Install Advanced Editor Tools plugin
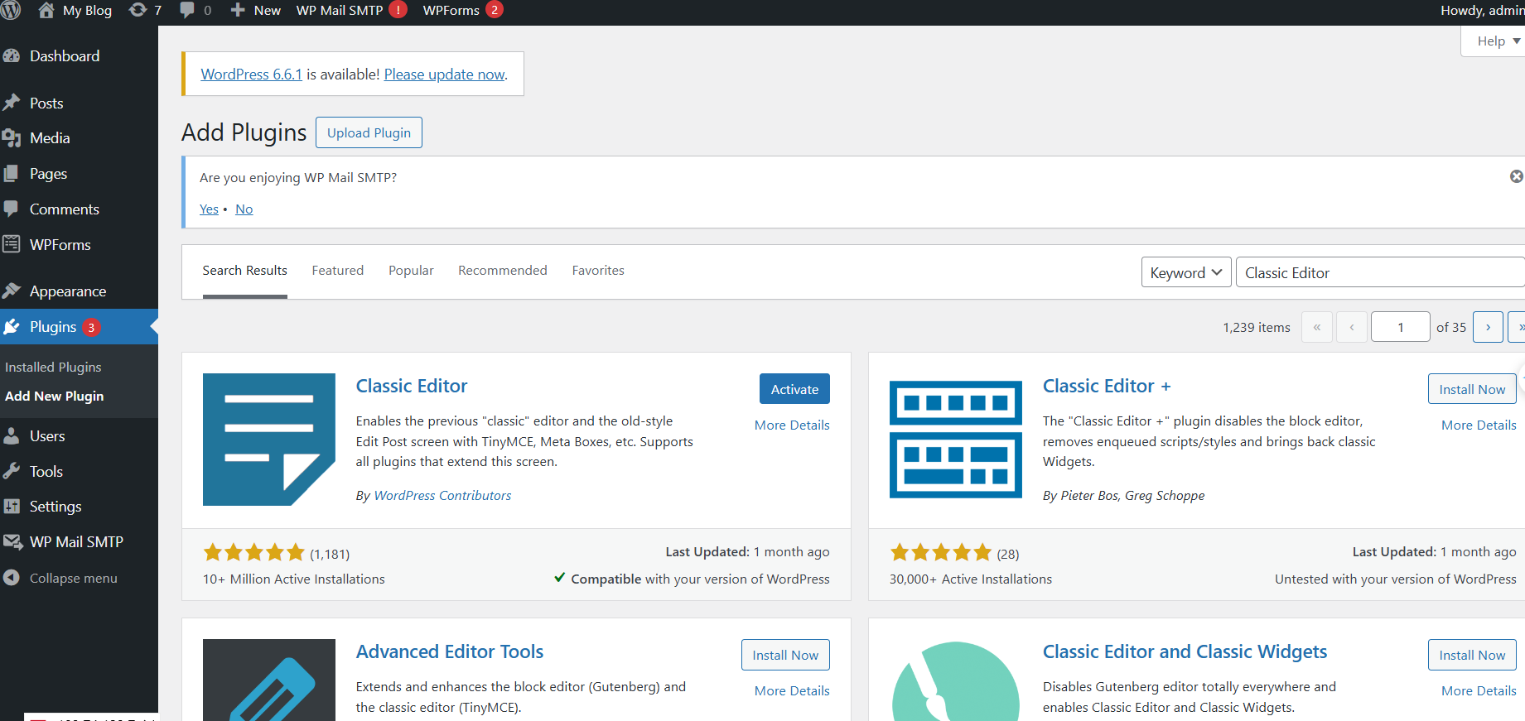The image size is (1525, 721). point(785,655)
